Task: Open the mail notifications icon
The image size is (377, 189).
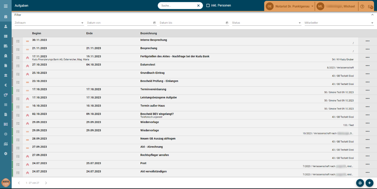Action: point(370,6)
